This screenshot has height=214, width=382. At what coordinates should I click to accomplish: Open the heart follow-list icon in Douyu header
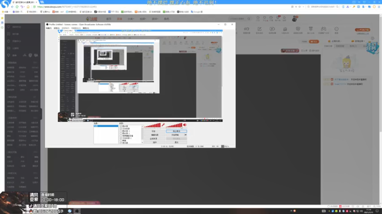(265, 18)
